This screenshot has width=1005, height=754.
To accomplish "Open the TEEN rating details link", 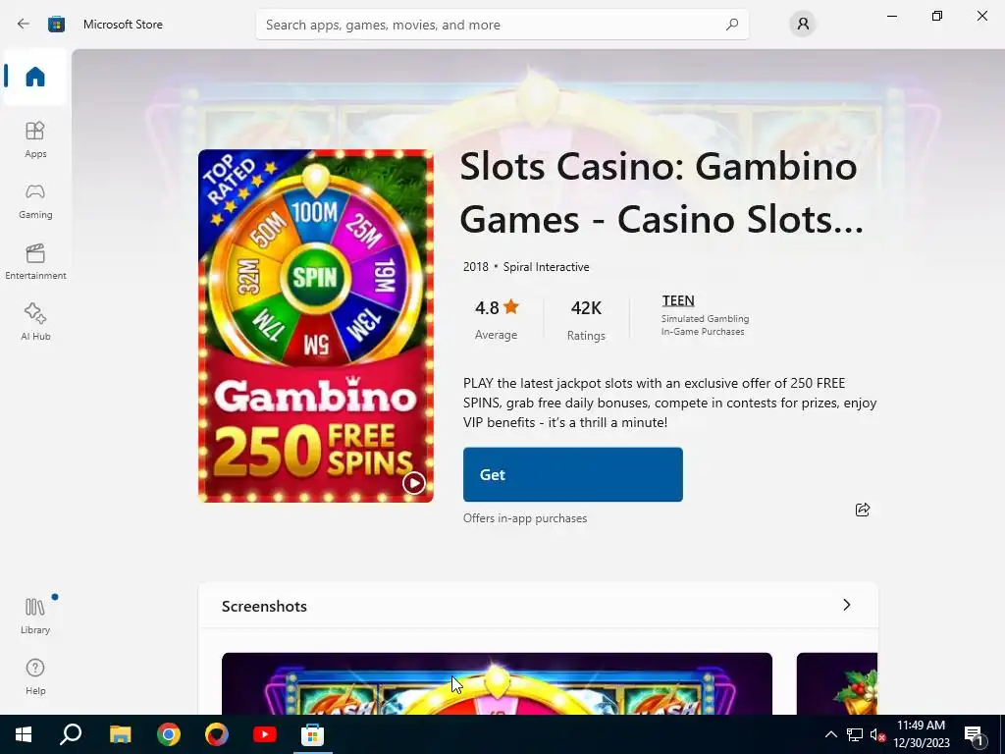I will click(678, 300).
